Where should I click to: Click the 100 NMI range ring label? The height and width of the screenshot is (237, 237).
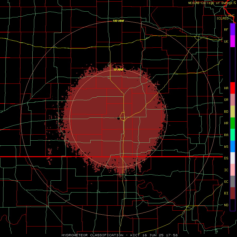click(118, 21)
